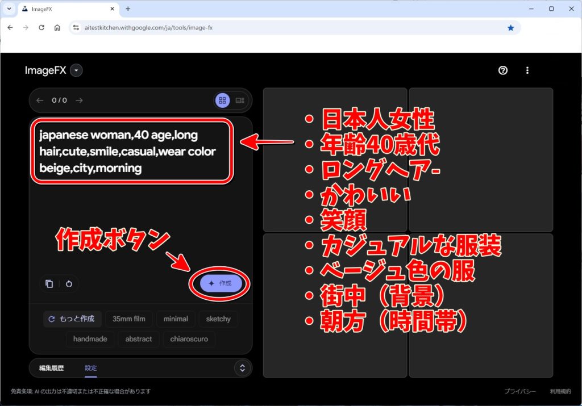Click the もっと作成 button
The height and width of the screenshot is (406, 582).
pyautogui.click(x=72, y=319)
